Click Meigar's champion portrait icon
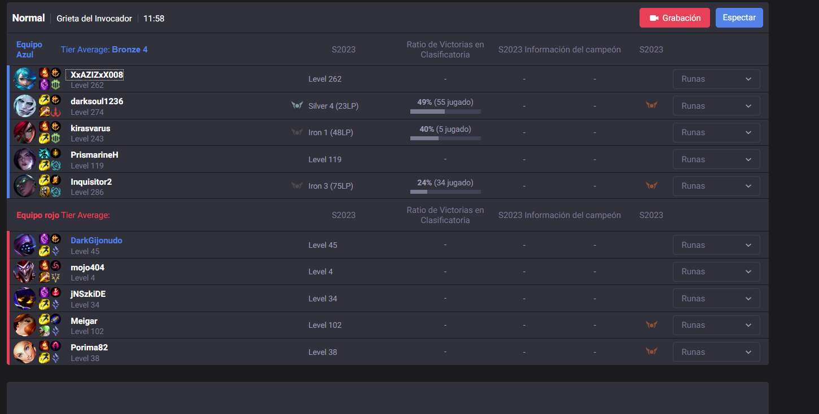This screenshot has height=414, width=819. click(25, 325)
